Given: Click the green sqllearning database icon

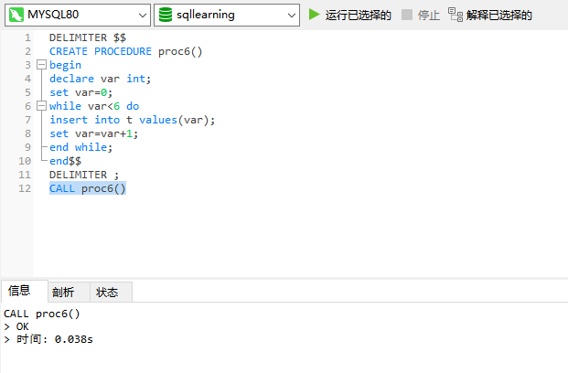Looking at the screenshot, I should pos(166,15).
